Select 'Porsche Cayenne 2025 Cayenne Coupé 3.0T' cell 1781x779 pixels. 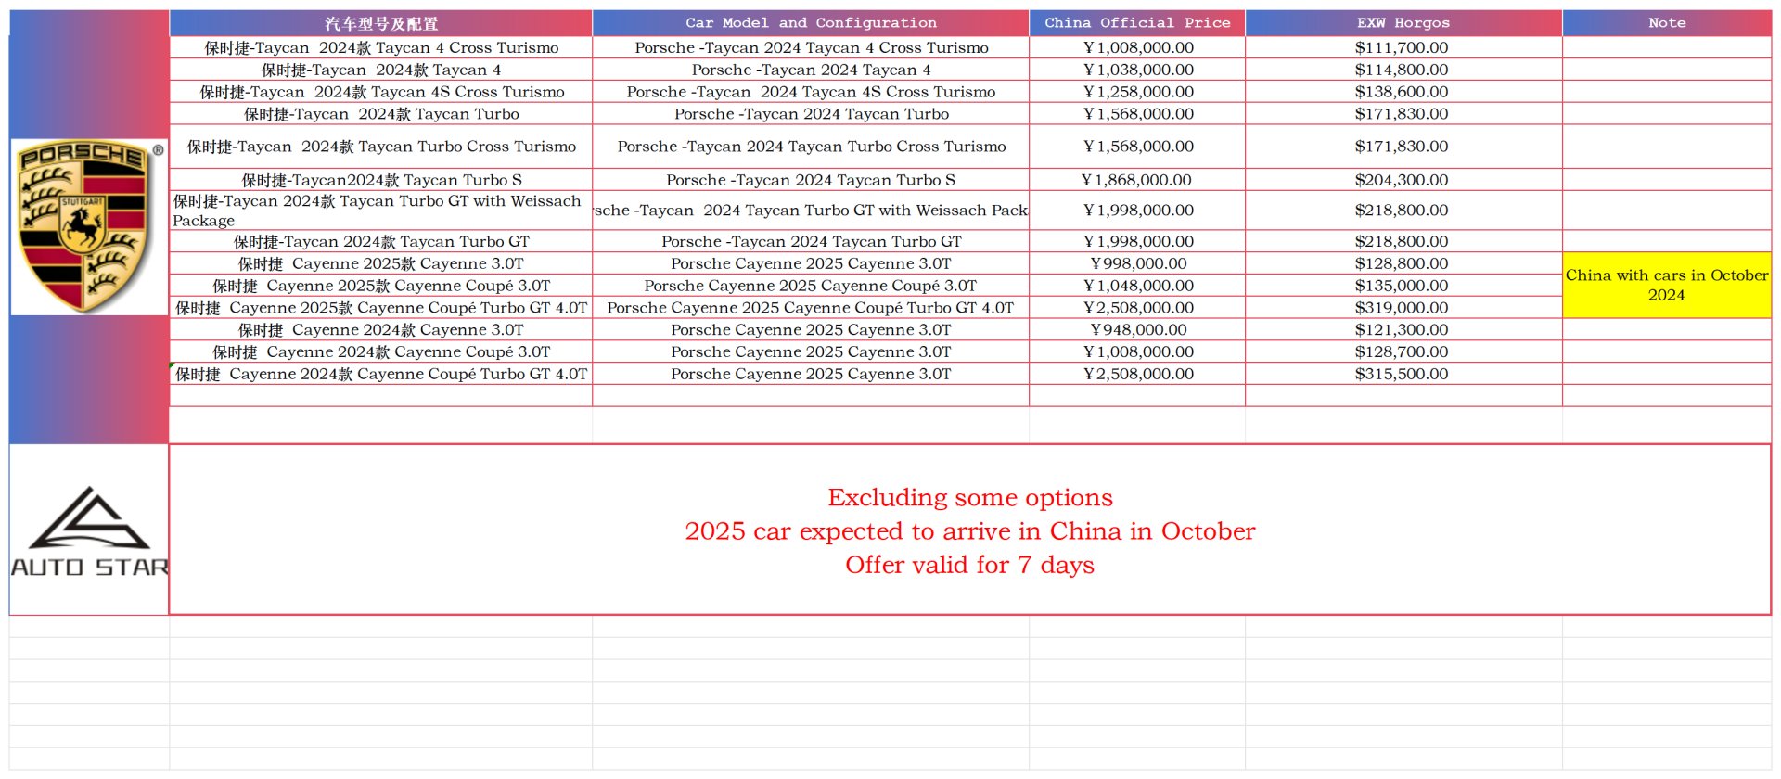[810, 286]
